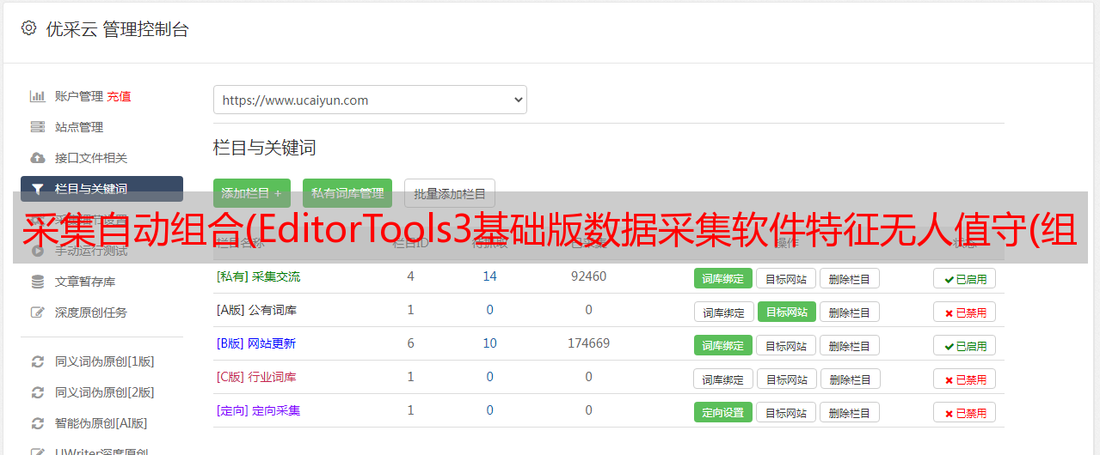Click 词库绑定 in the 采集交流 row

pyautogui.click(x=723, y=278)
